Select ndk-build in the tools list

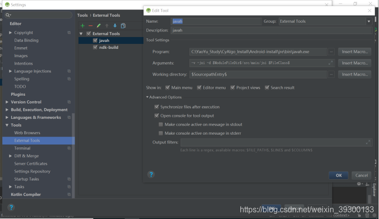click(x=109, y=47)
